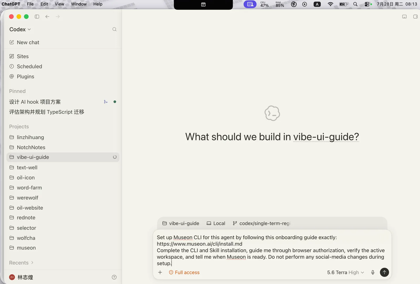This screenshot has width=420, height=284.
Task: Open the wolfcha project
Action: [63, 238]
